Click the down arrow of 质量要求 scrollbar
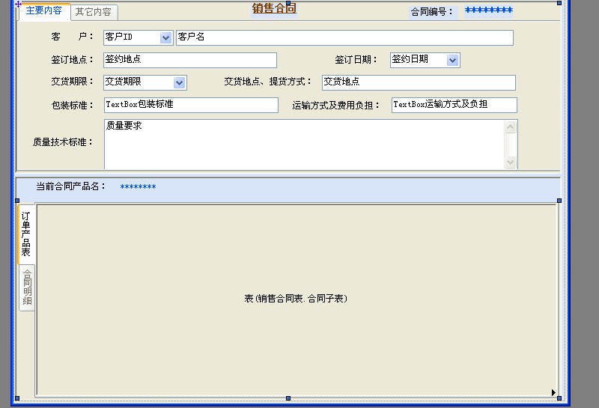 tap(511, 162)
